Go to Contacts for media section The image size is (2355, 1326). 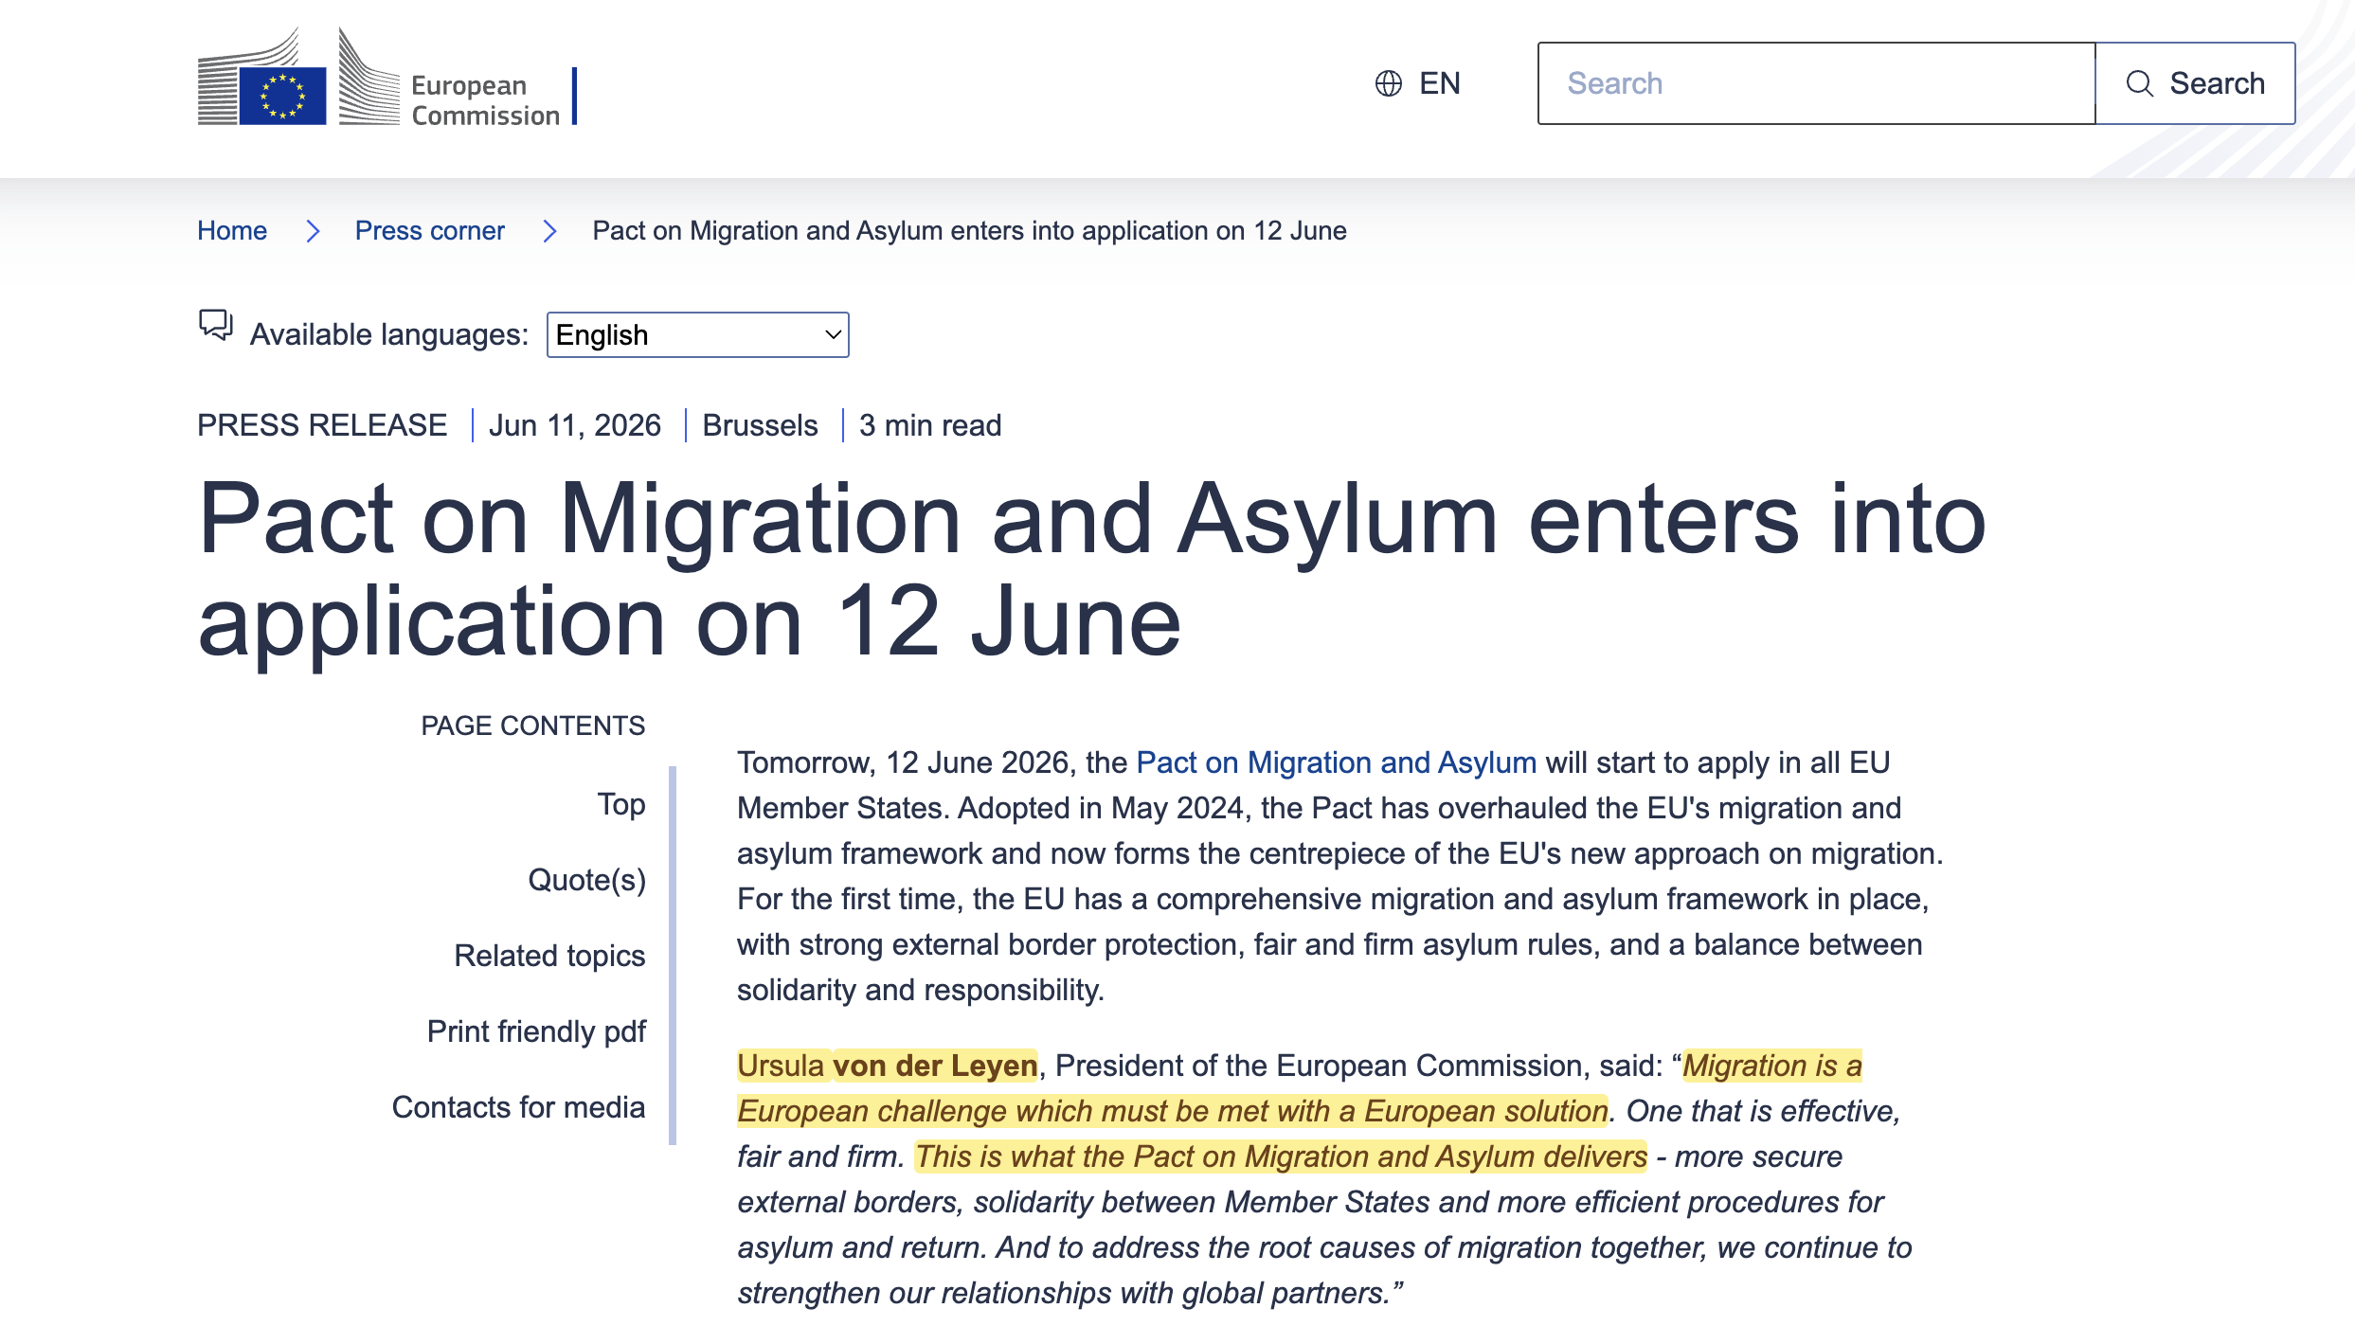point(518,1107)
